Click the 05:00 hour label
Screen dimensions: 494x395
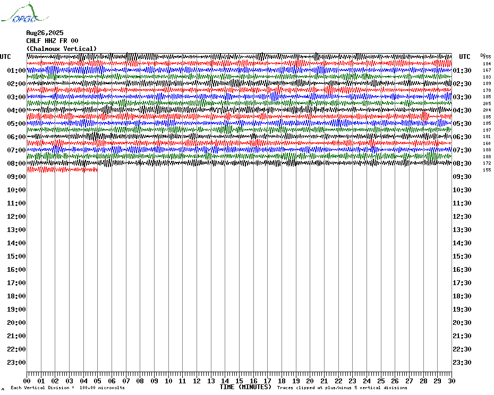coord(16,124)
